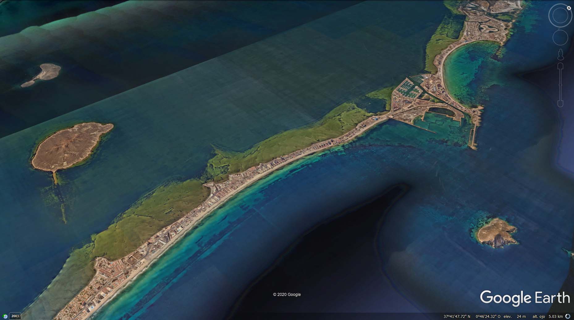Click the alt. ojo 5.03 km readout
574x320 pixels.
(x=547, y=316)
